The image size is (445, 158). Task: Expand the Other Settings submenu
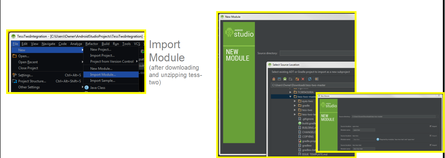pos(47,87)
